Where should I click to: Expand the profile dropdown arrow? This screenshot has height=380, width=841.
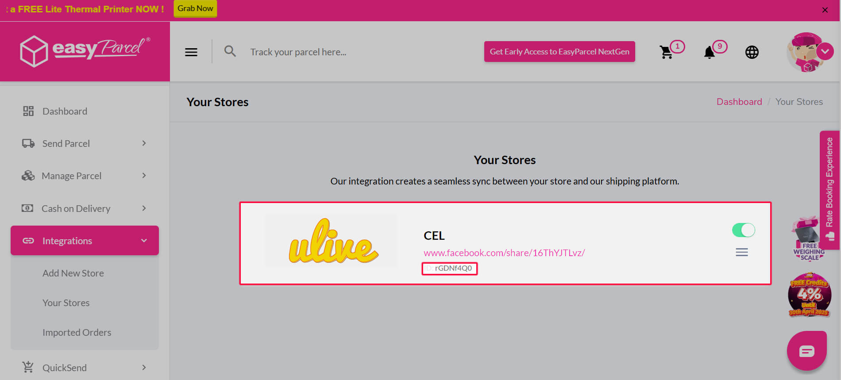[825, 51]
